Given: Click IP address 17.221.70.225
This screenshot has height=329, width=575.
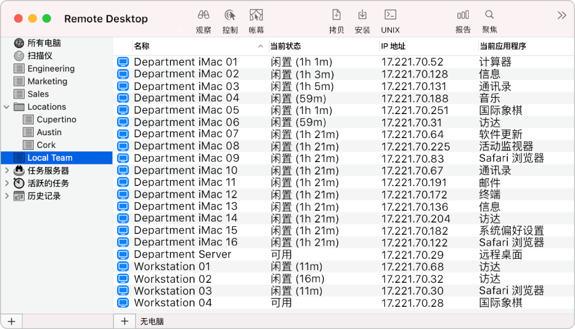Looking at the screenshot, I should point(415,146).
